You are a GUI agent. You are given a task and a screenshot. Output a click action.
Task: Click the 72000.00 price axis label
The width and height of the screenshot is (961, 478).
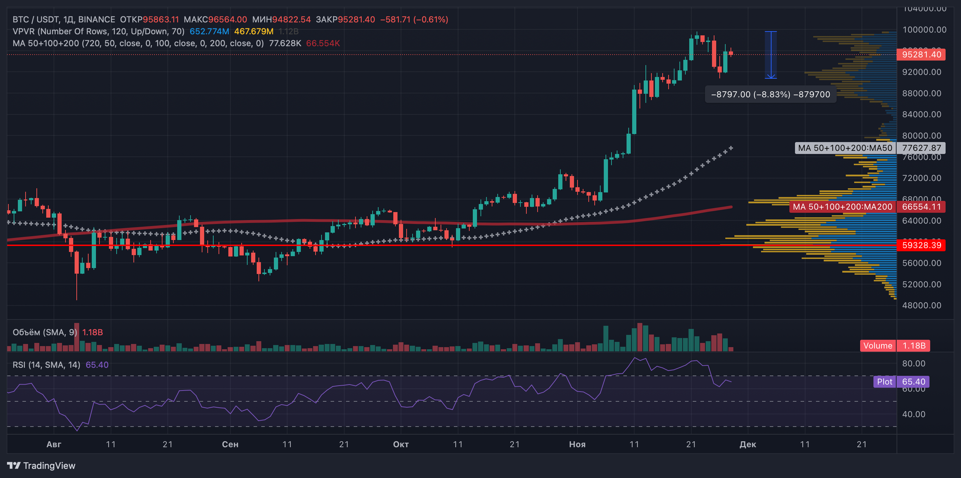921,178
